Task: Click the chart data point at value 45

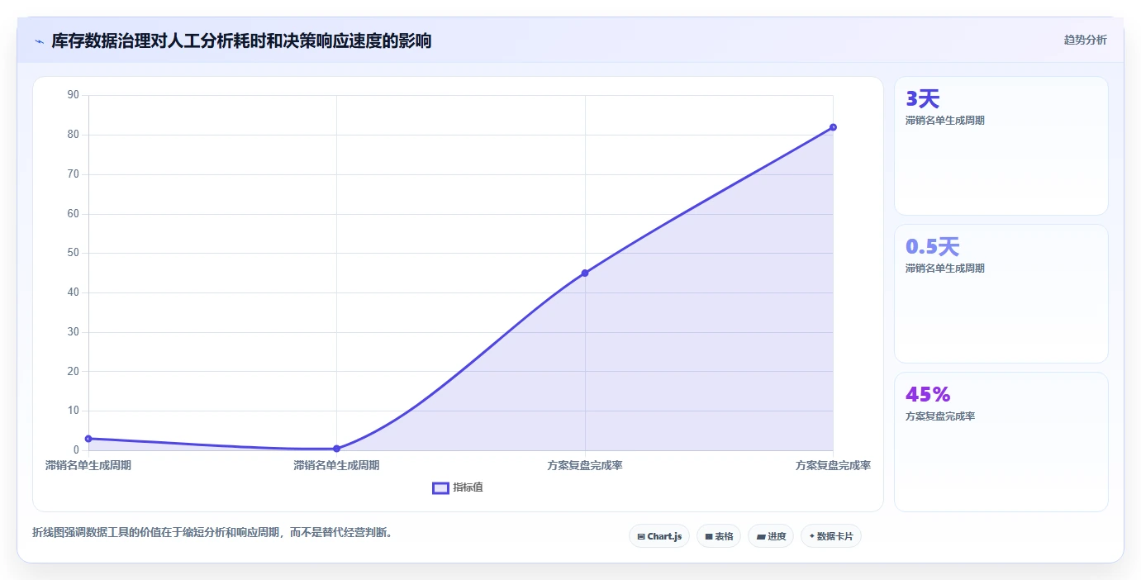Action: [585, 273]
